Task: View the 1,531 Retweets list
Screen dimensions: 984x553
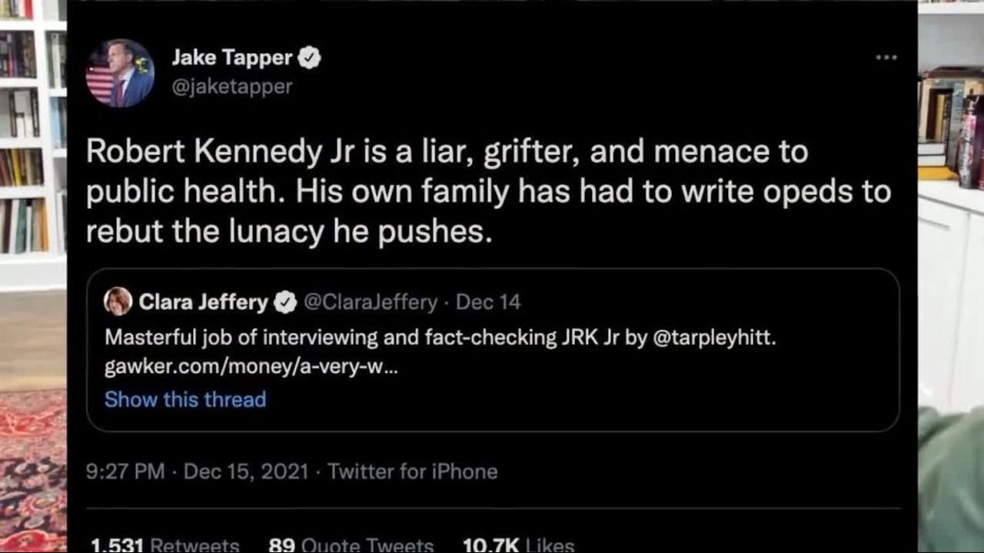Action: [165, 545]
